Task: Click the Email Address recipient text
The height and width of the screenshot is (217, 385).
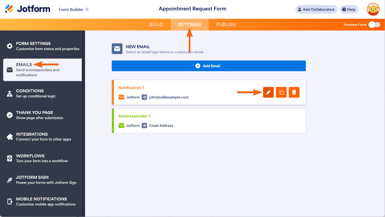Action: click(x=161, y=125)
